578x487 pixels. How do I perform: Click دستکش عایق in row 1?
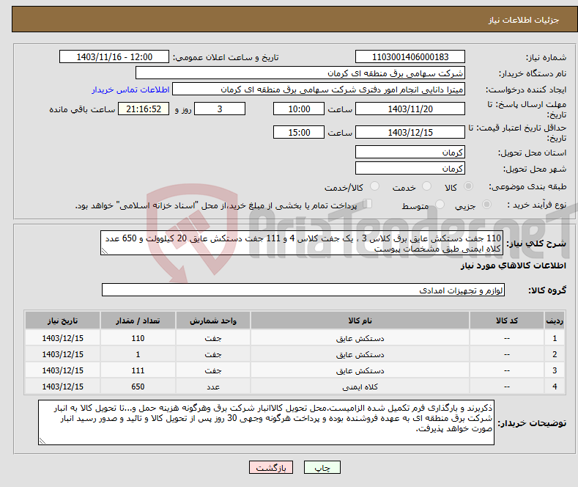pos(360,338)
